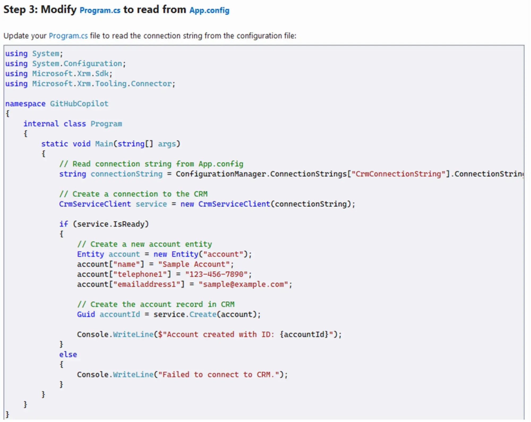Click the "Sample Account" string value
531x422 pixels.
click(x=194, y=265)
